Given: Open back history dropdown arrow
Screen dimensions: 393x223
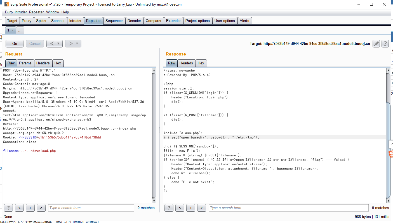Looking at the screenshot, I should coord(59,43).
